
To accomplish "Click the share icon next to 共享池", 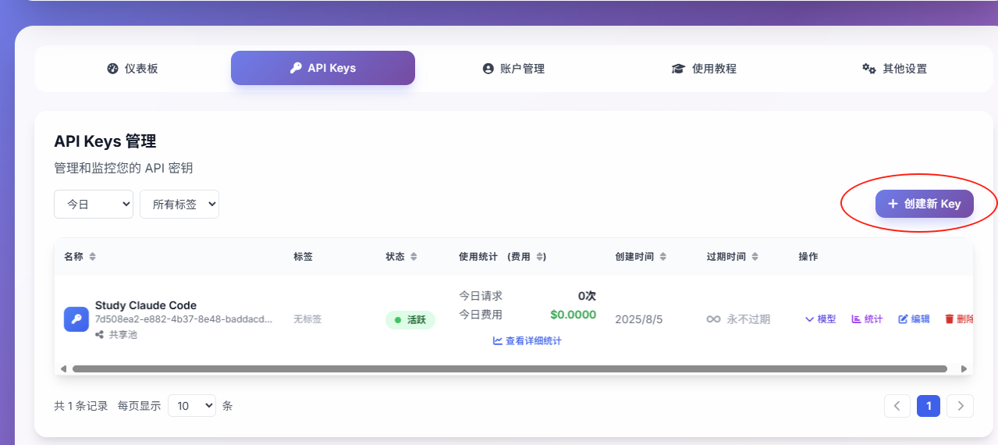I will [100, 334].
